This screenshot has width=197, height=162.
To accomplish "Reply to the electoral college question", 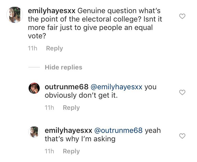I will tap(54, 48).
